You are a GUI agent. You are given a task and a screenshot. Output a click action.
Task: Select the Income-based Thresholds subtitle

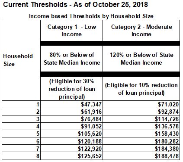click(91, 16)
